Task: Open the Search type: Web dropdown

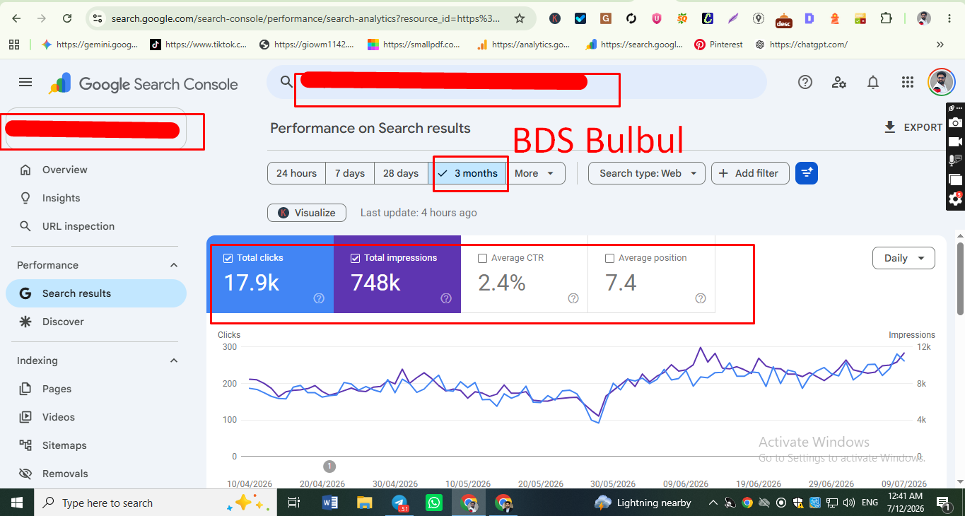Action: tap(647, 173)
